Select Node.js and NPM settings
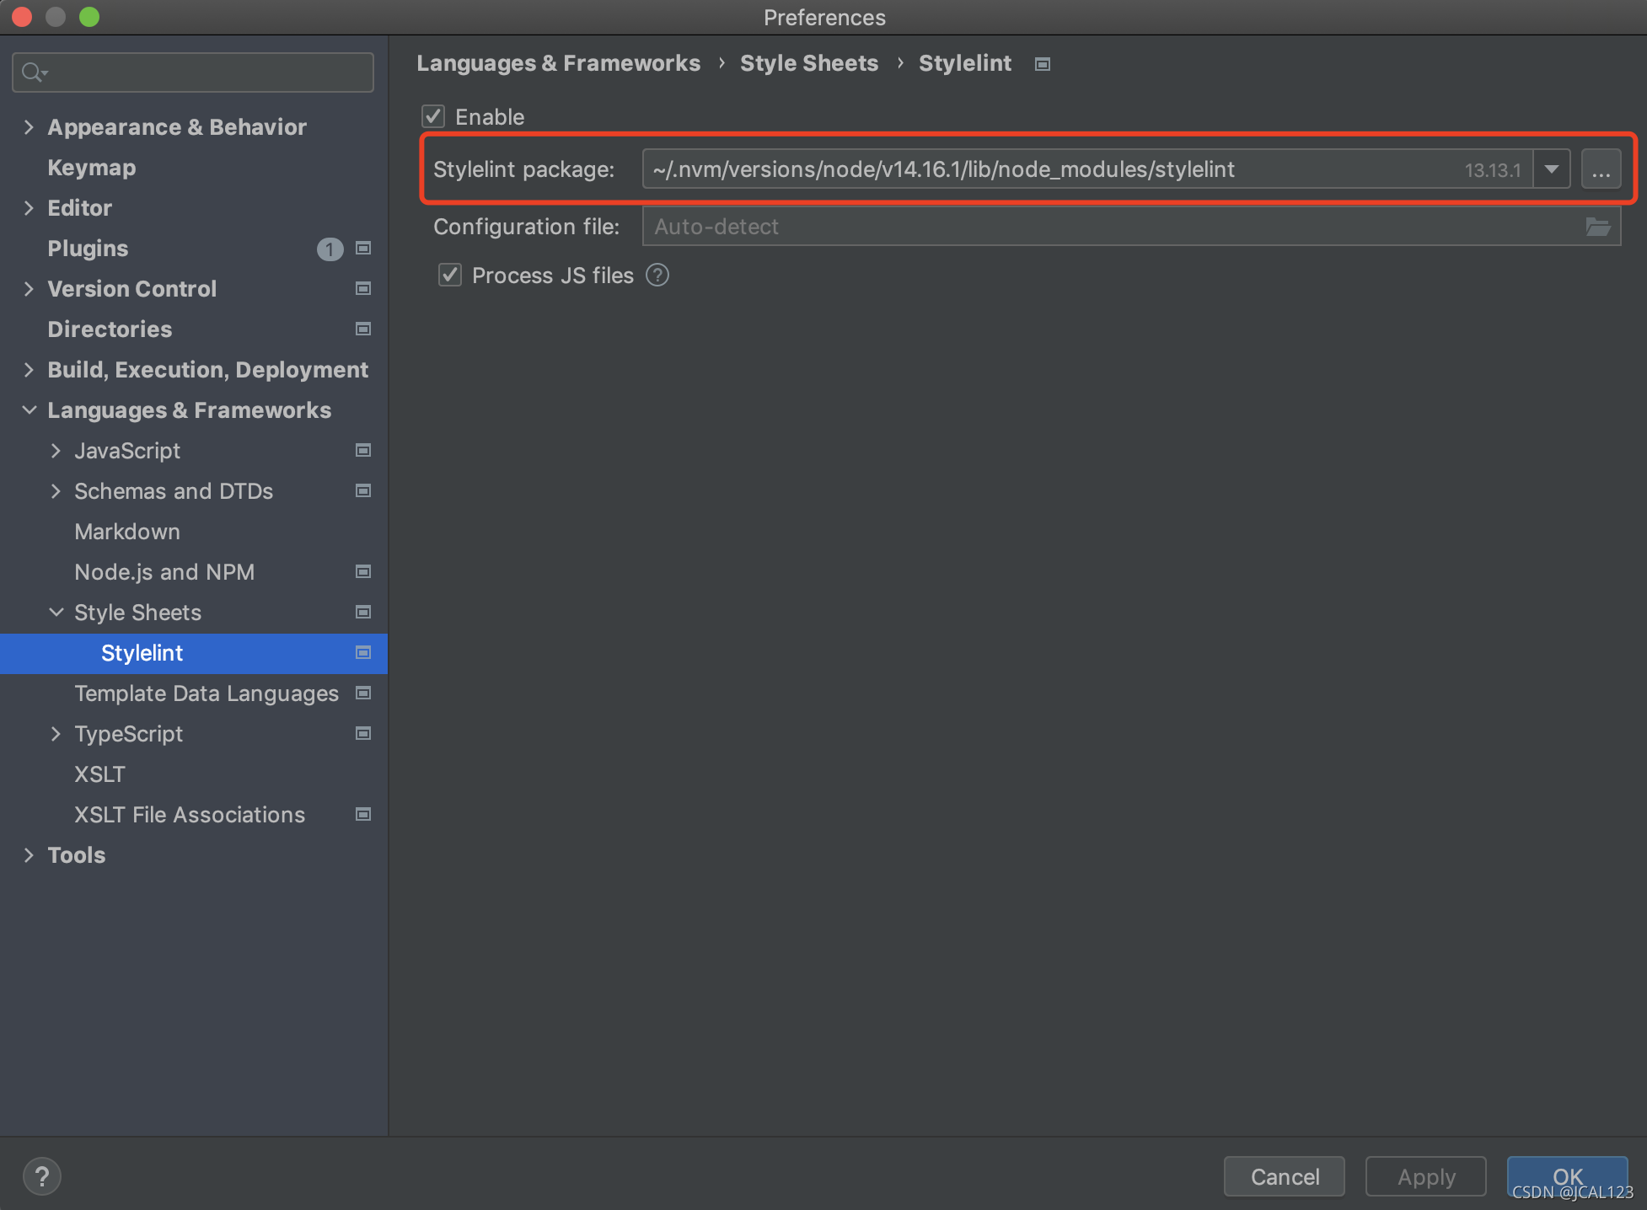Image resolution: width=1647 pixels, height=1210 pixels. pyautogui.click(x=164, y=572)
